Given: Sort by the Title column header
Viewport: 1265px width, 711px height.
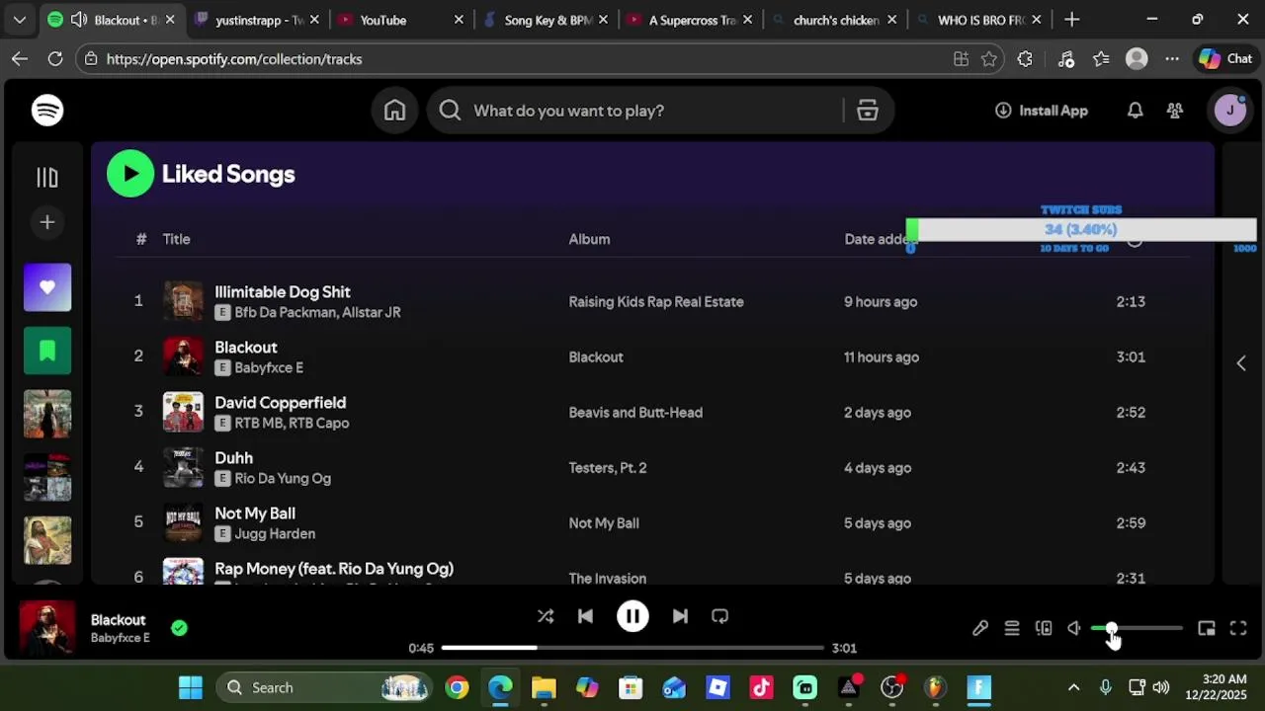Looking at the screenshot, I should pos(176,239).
